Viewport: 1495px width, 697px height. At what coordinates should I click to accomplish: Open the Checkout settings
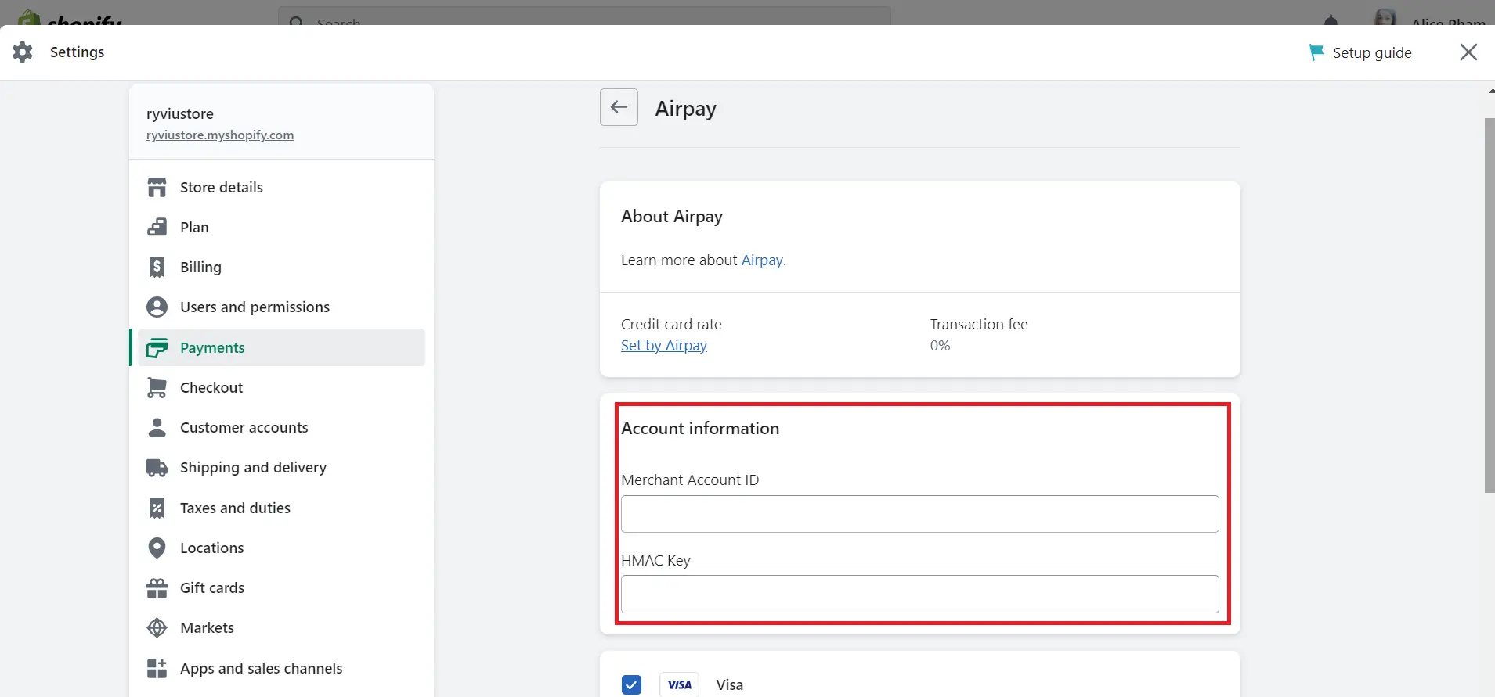(x=281, y=388)
